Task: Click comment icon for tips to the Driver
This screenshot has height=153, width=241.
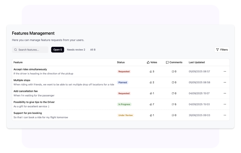Action: pos(173,104)
